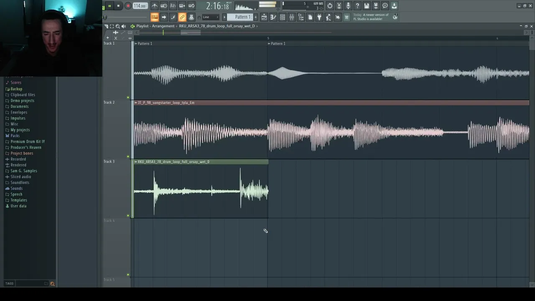Viewport: 535px width, 301px height.
Task: Open the Mixer from the toolbar
Action: (x=292, y=17)
